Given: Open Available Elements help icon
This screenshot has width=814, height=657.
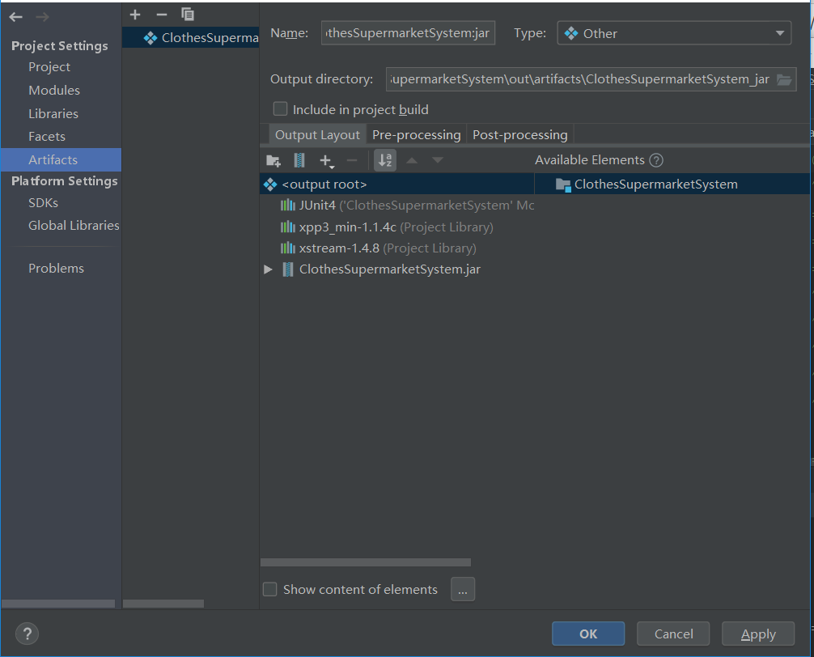Looking at the screenshot, I should [x=656, y=160].
